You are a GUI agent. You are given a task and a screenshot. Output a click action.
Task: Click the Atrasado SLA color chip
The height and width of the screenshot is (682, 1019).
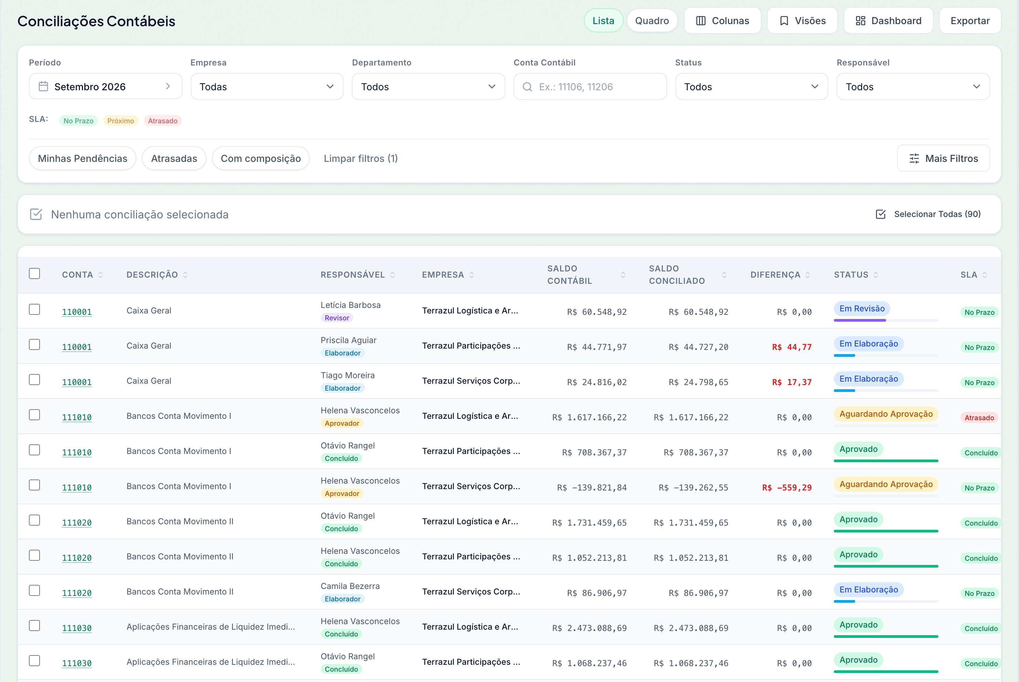click(x=162, y=121)
